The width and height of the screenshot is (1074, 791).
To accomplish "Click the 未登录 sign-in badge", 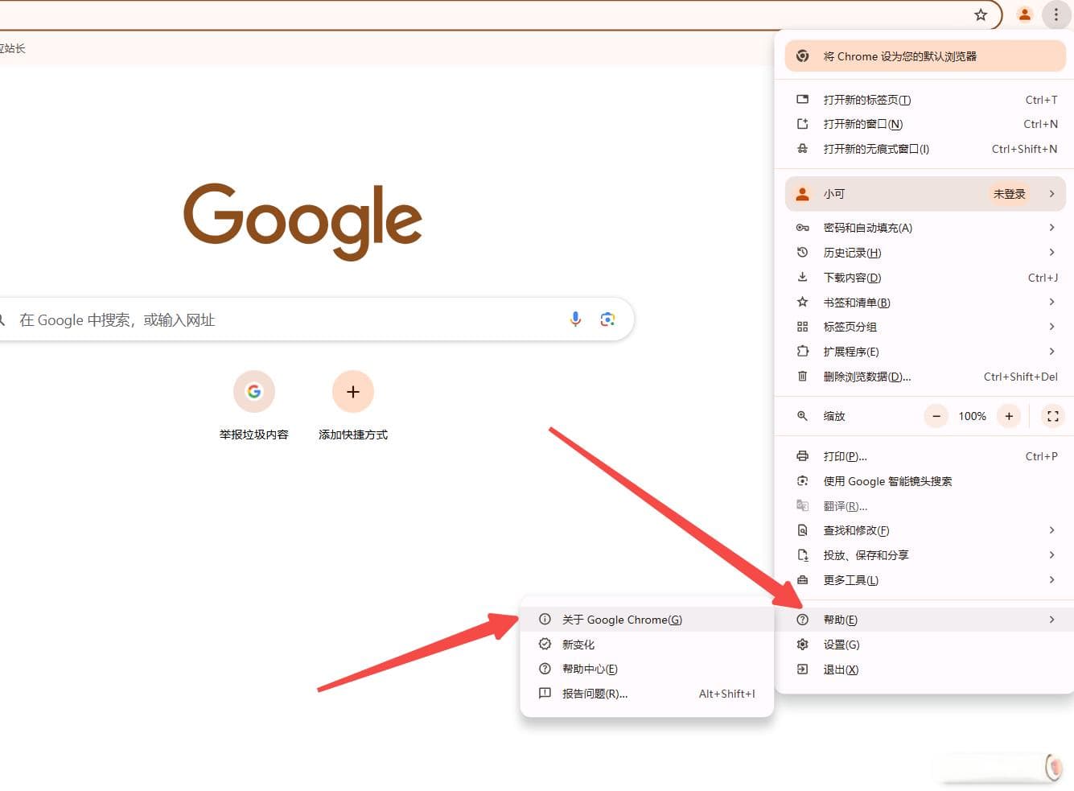I will 1009,194.
